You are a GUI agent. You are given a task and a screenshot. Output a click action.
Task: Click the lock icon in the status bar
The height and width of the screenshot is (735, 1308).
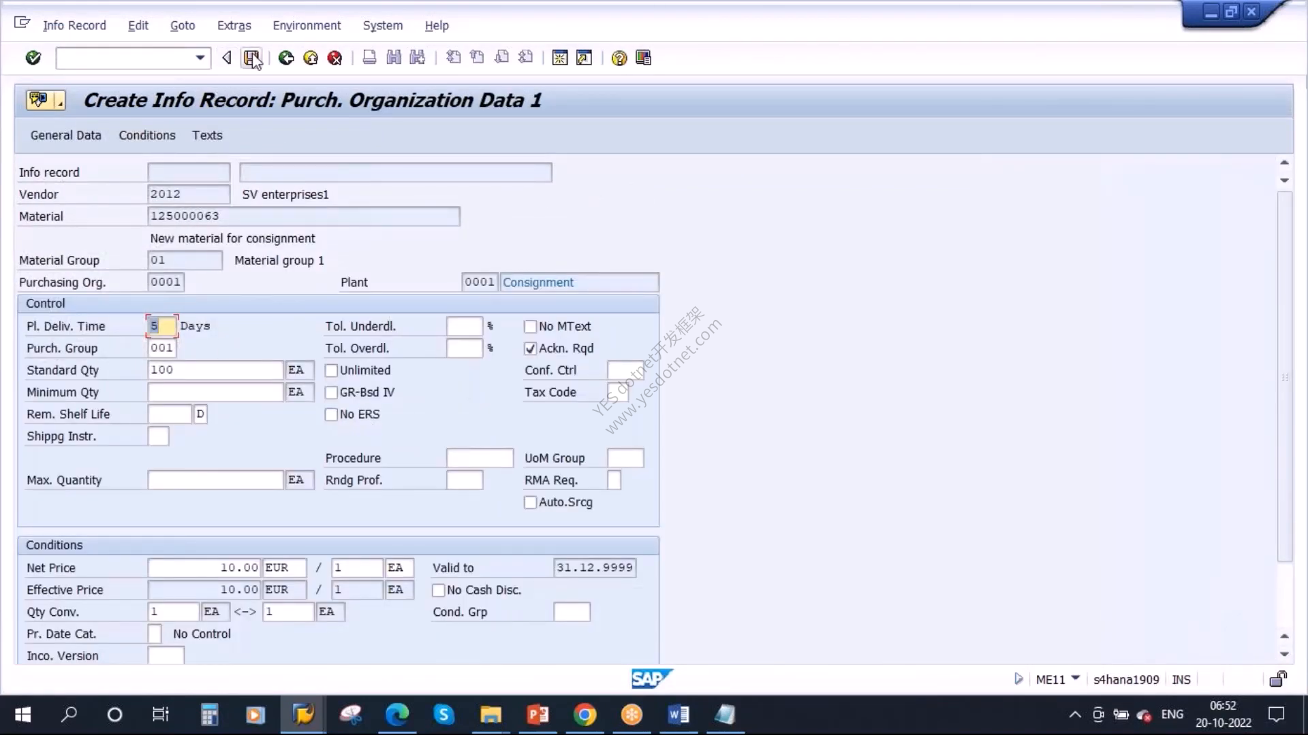(1278, 679)
